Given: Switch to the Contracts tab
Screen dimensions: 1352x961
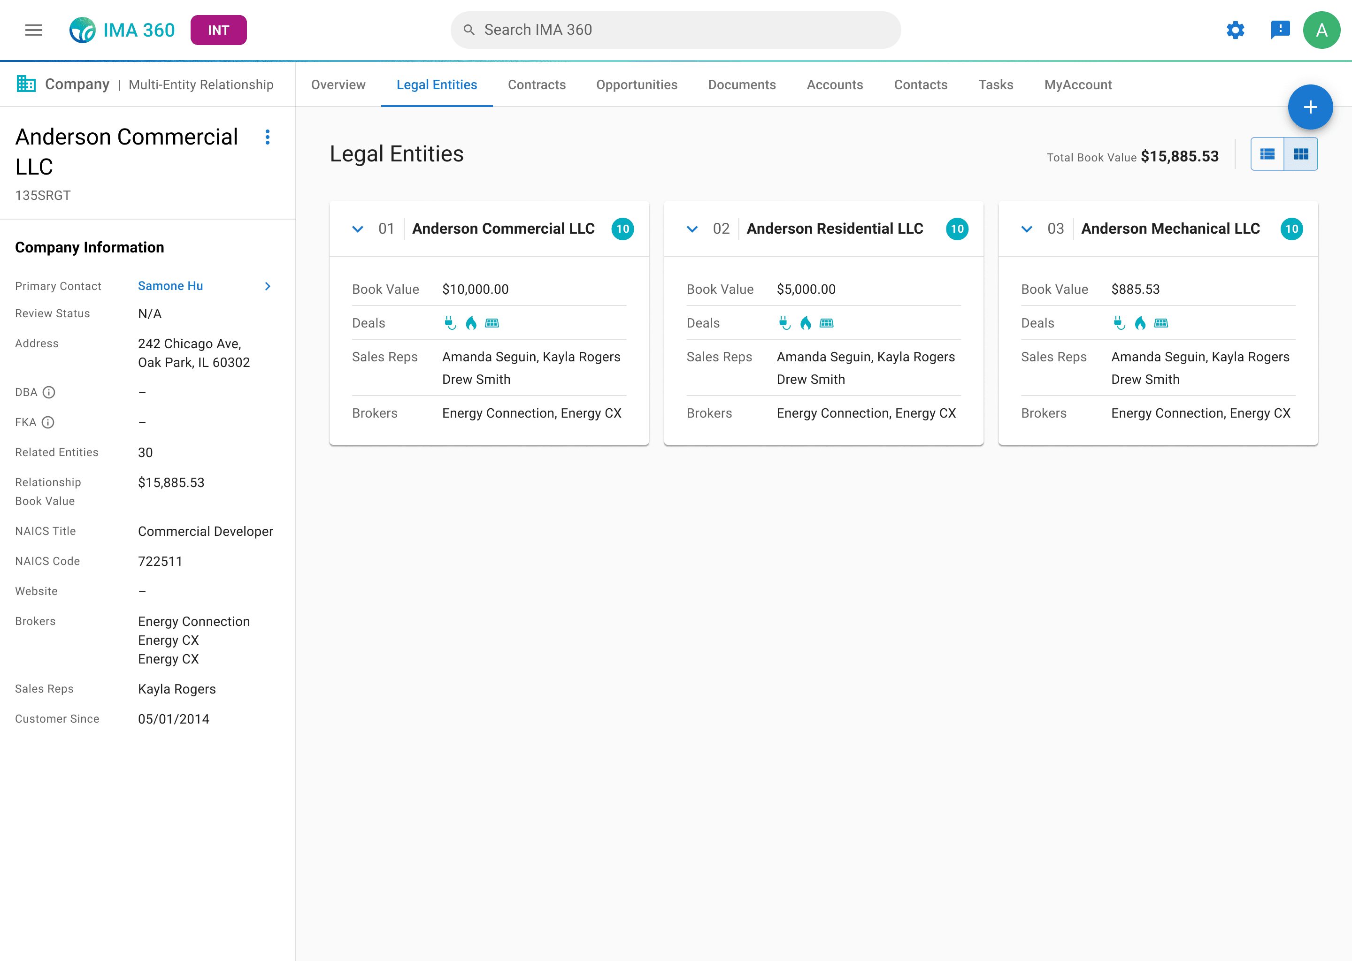Looking at the screenshot, I should (x=536, y=84).
